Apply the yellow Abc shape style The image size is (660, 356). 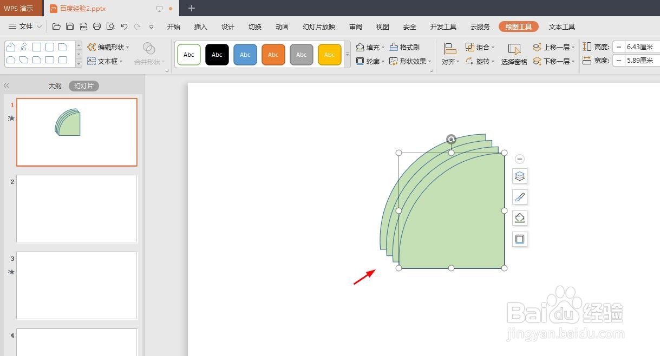330,55
